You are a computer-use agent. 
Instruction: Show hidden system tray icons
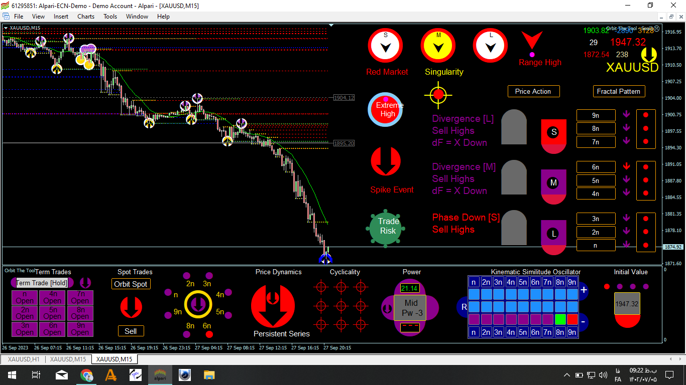point(567,375)
